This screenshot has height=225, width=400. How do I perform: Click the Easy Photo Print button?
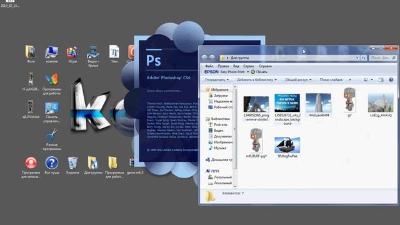232,72
